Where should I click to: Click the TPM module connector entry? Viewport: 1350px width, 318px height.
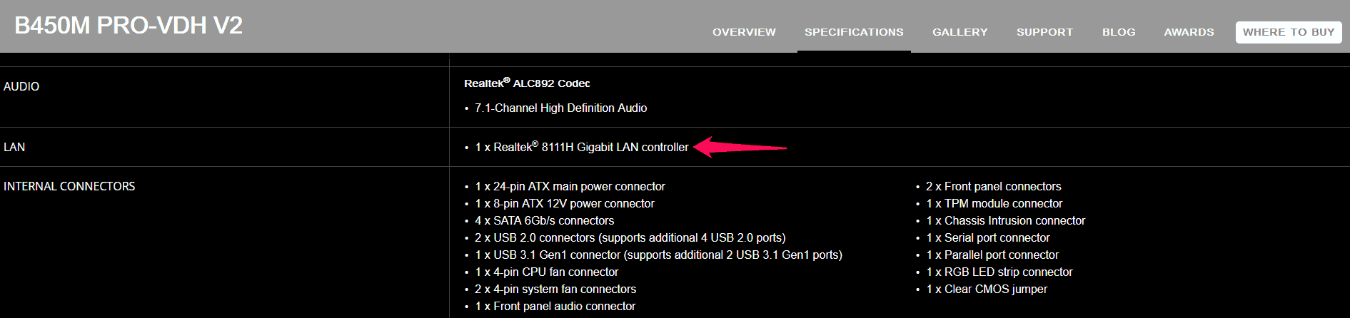tap(994, 203)
